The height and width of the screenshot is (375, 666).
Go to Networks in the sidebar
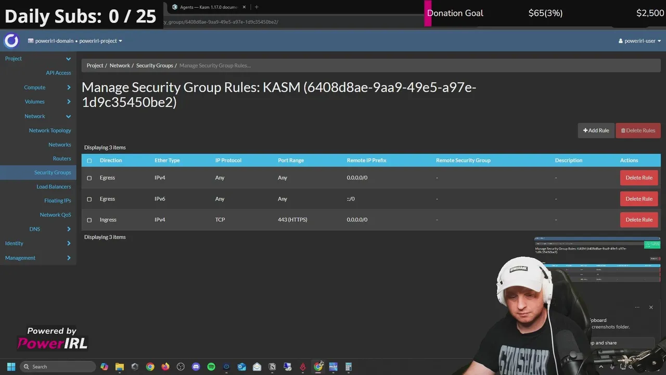(60, 144)
